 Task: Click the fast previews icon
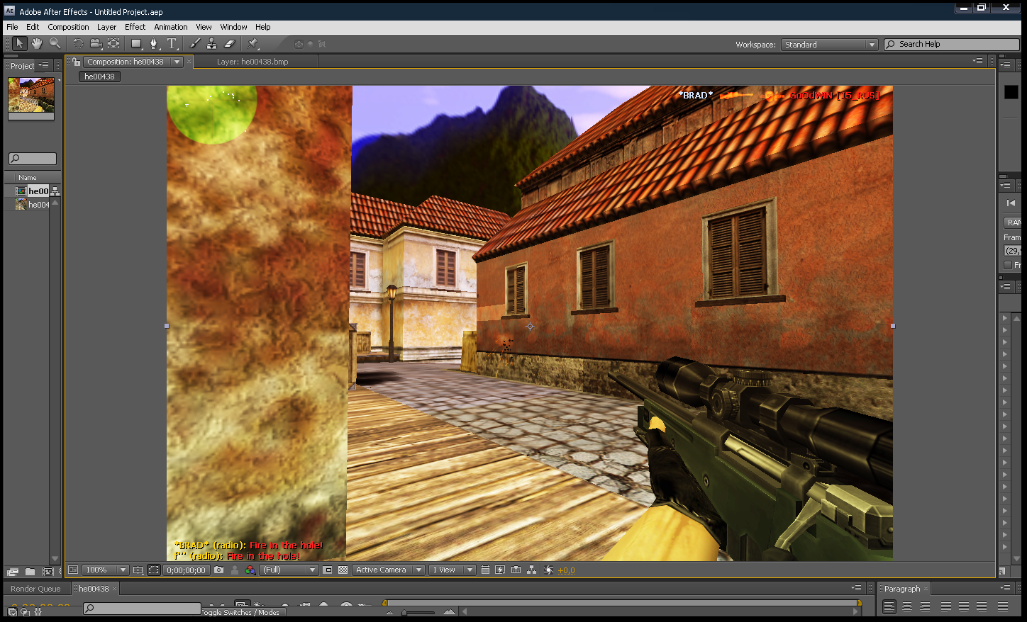pyautogui.click(x=500, y=570)
